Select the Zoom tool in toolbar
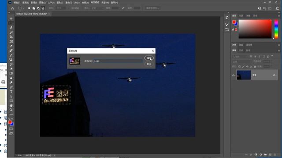Image resolution: width=282 pixels, height=158 pixels. (x=11, y=110)
